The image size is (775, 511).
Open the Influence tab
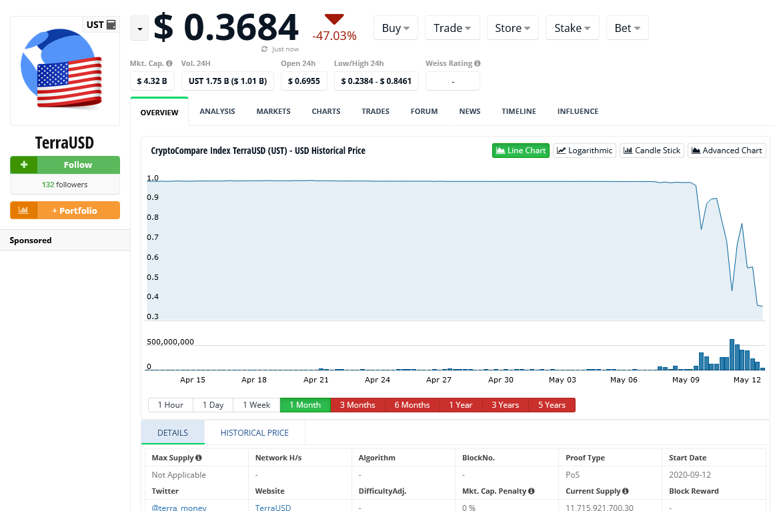(578, 111)
